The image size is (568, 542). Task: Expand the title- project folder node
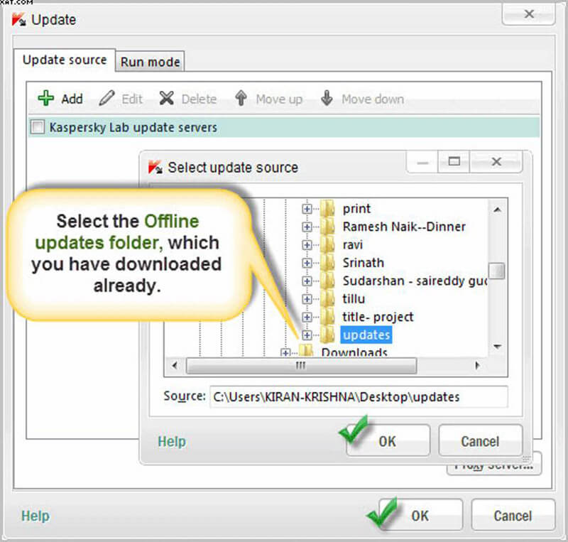(x=307, y=318)
